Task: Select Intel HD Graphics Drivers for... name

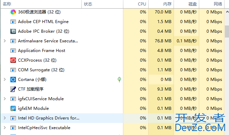Action: pos(49,118)
